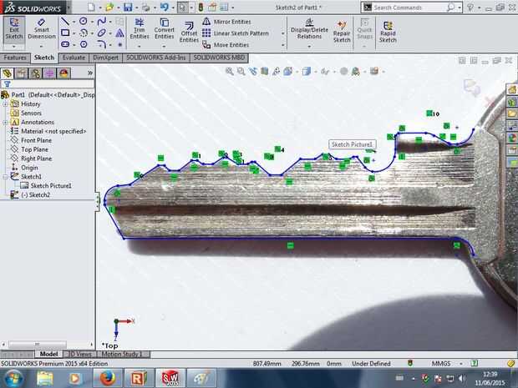
Task: Collapse the Sketch1 tree node
Action: (5, 177)
